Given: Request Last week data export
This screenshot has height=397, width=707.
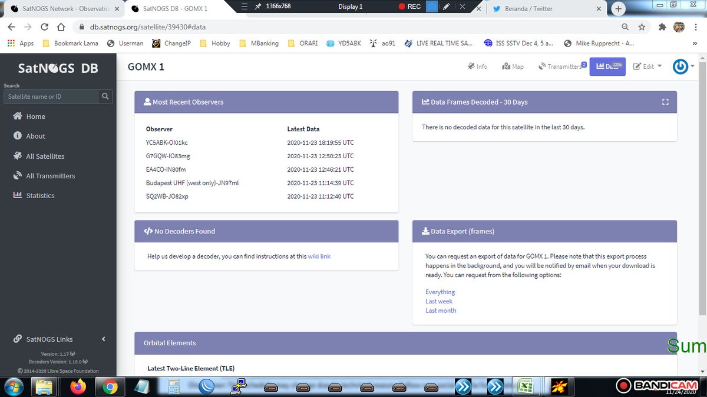Looking at the screenshot, I should click(439, 301).
